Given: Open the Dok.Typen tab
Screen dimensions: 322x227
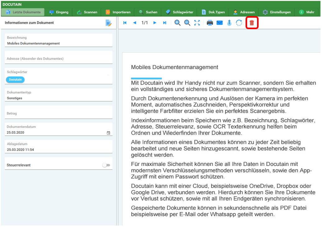Looking at the screenshot, I should click(213, 12).
